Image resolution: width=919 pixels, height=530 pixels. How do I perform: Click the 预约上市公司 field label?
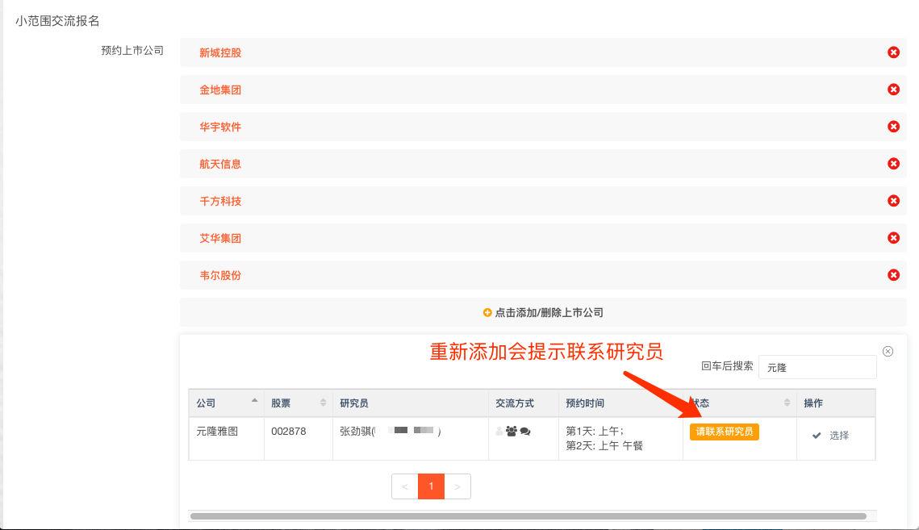(x=132, y=51)
